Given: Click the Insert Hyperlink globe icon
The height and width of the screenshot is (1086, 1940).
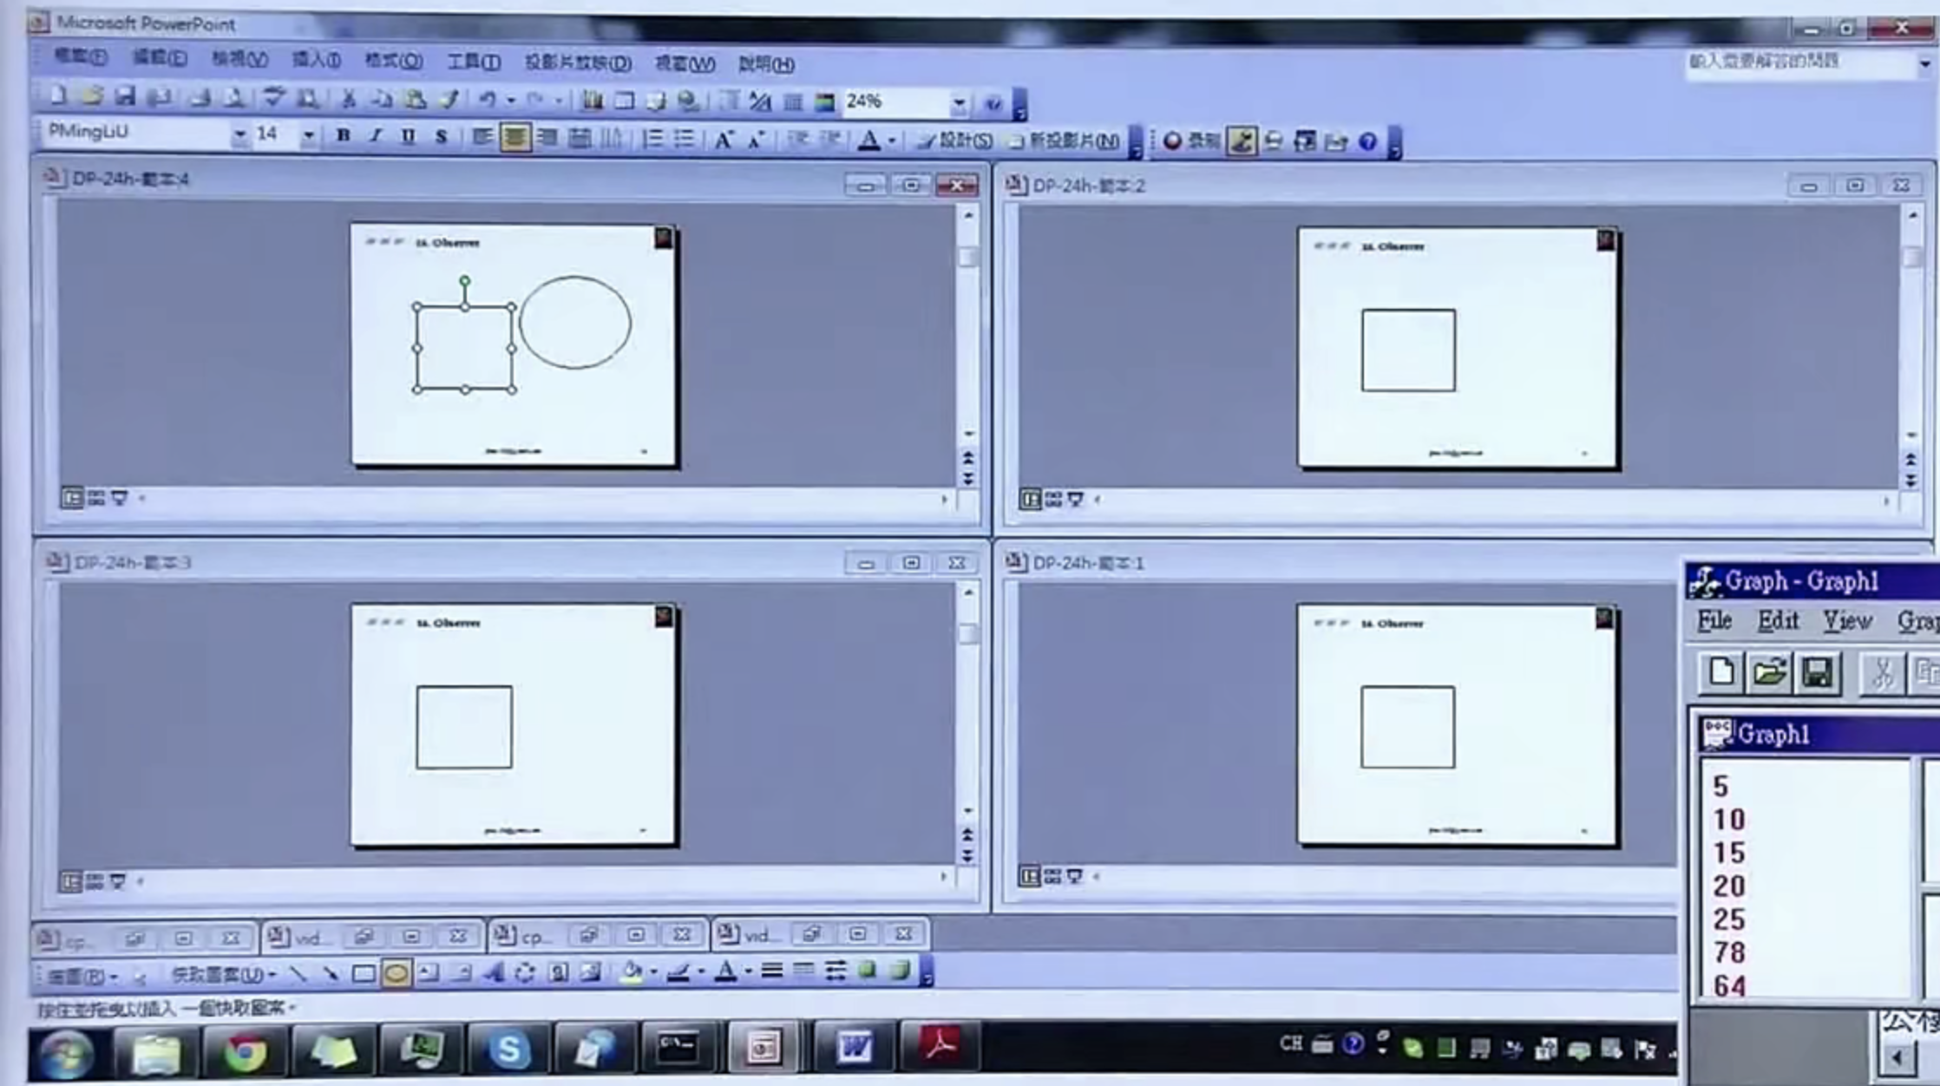Looking at the screenshot, I should [x=688, y=101].
